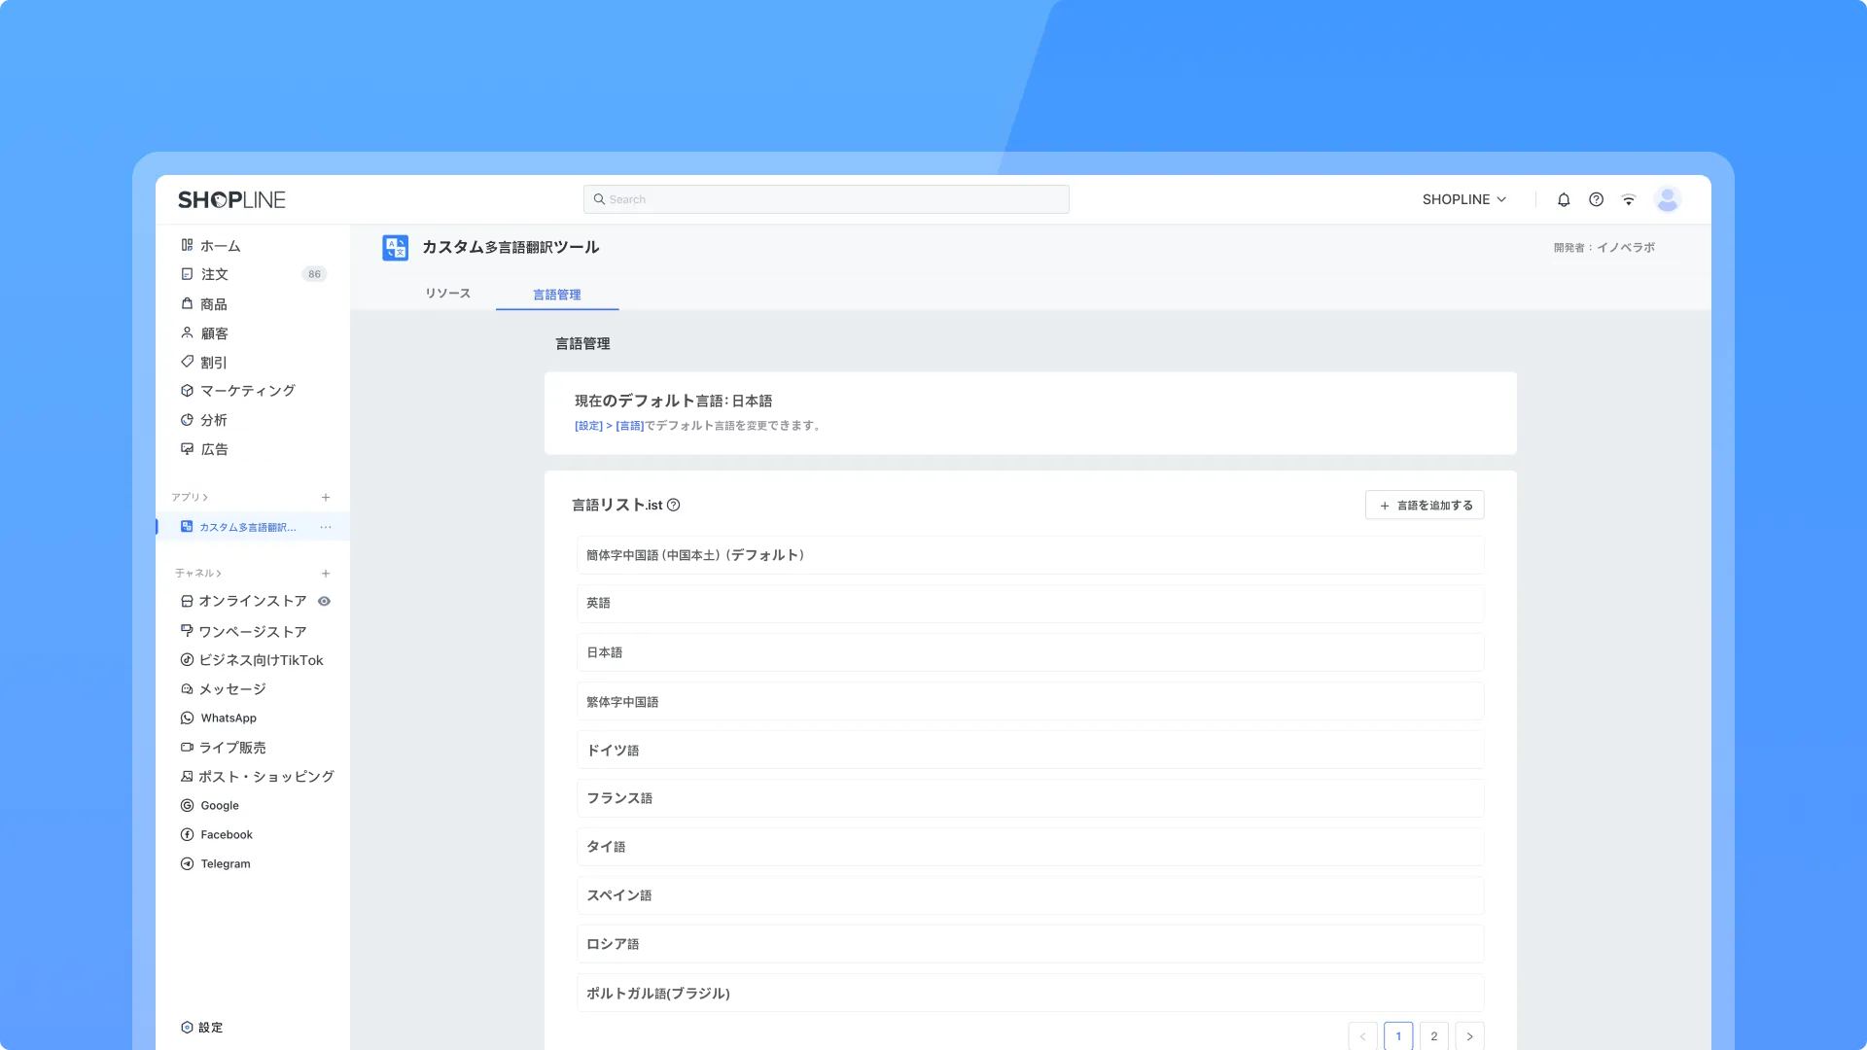Click the 簡体字中国語 (デフォルト) row

coord(1031,555)
